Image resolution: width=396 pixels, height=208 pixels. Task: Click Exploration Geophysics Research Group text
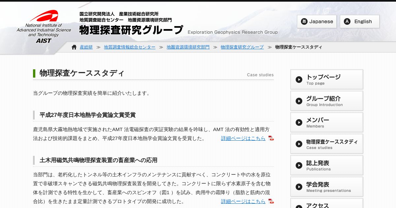[233, 32]
